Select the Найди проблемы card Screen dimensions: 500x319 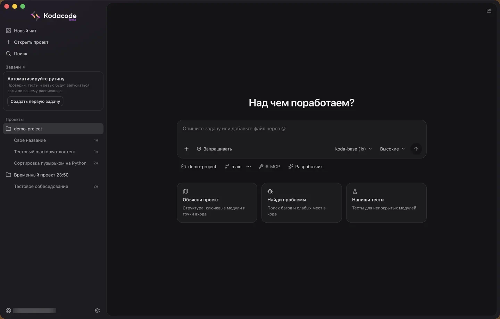click(x=302, y=202)
